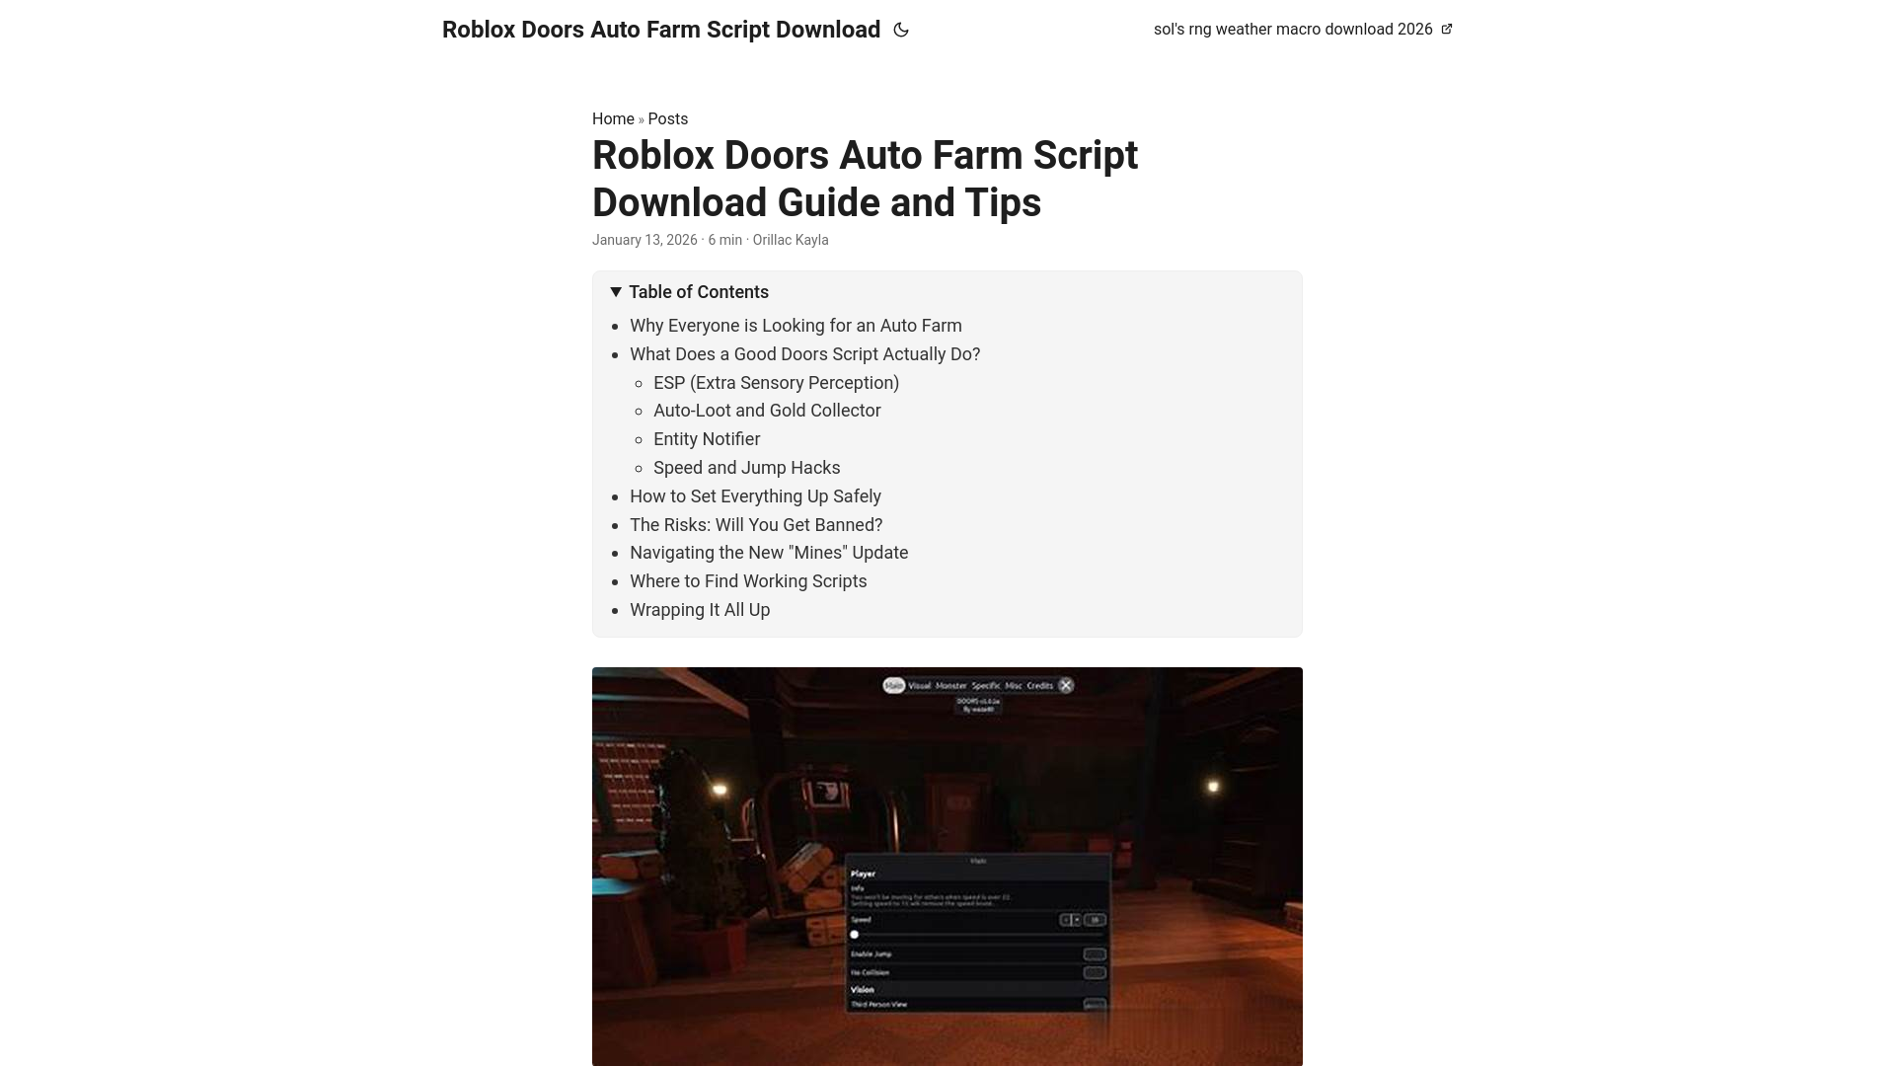Jump to Auto-Loot and Gold Collector section
Viewport: 1895px width, 1066px height.
[x=767, y=411]
